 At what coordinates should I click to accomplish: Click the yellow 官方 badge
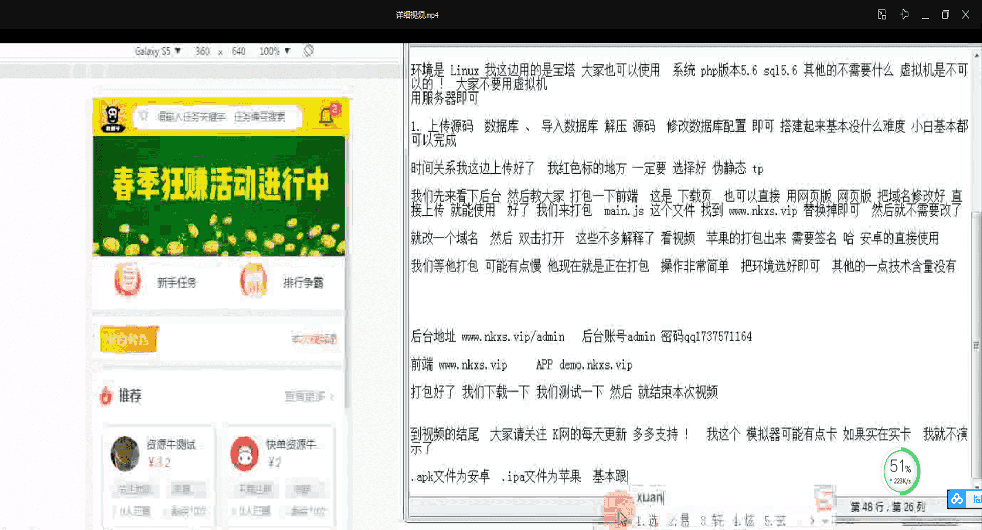(x=129, y=339)
